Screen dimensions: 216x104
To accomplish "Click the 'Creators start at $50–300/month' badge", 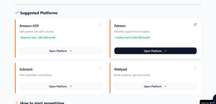I will [x=133, y=37].
